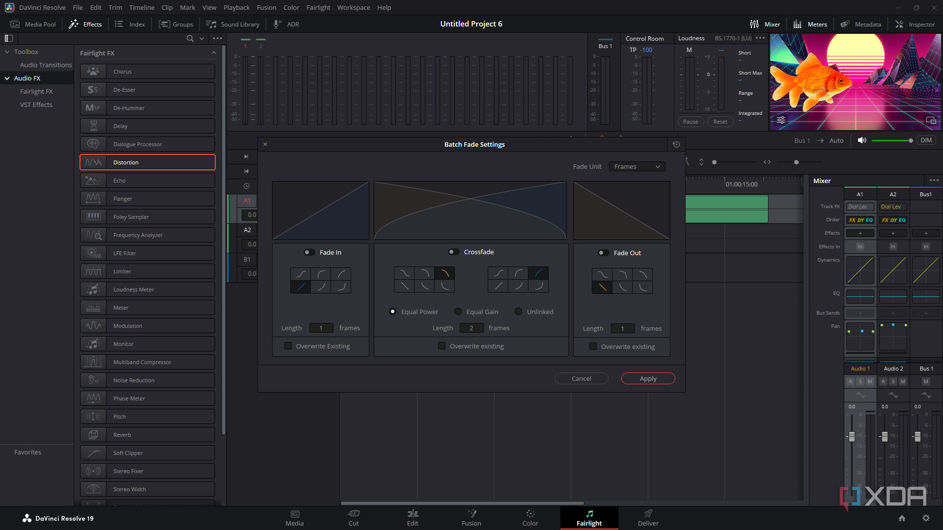Click the speaker mute icon near DIM
This screenshot has height=530, width=943.
pos(862,140)
